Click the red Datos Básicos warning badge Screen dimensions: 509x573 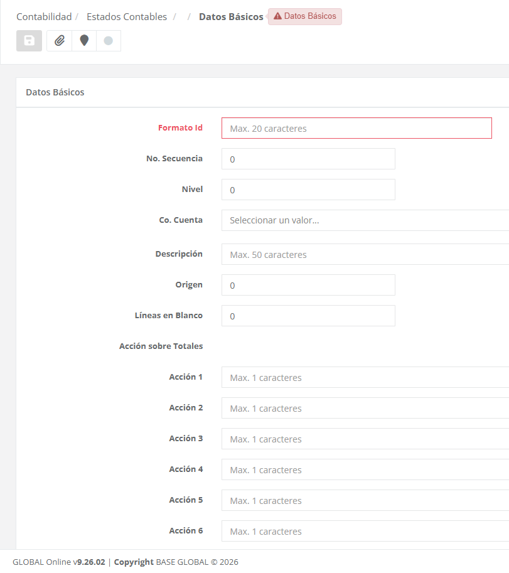click(x=305, y=16)
